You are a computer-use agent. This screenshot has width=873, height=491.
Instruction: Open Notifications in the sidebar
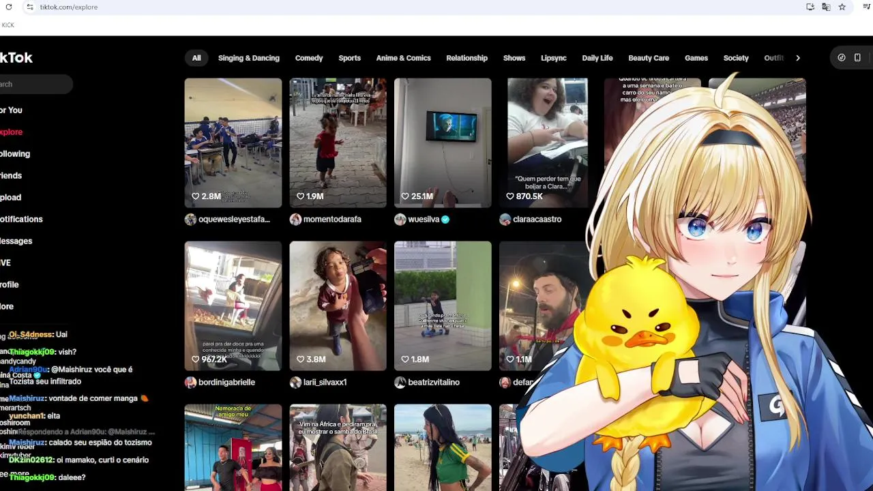(x=21, y=219)
